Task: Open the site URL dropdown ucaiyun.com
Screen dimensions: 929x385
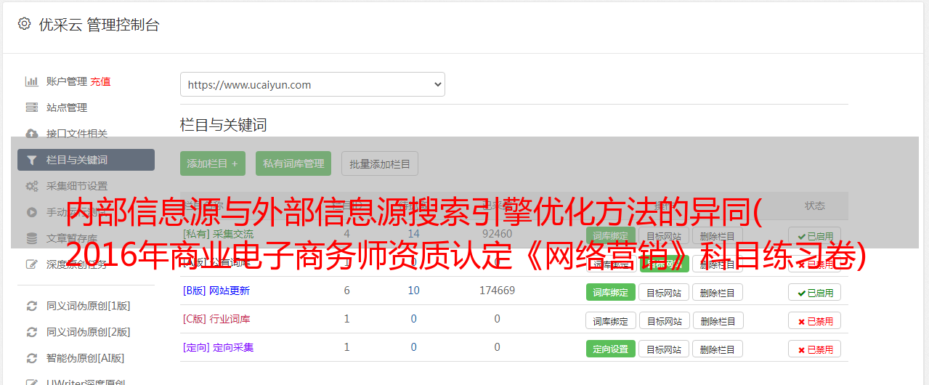Action: click(x=312, y=84)
